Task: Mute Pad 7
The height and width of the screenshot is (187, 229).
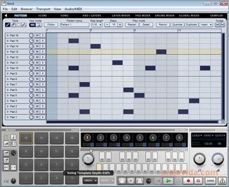Action: coord(37,84)
